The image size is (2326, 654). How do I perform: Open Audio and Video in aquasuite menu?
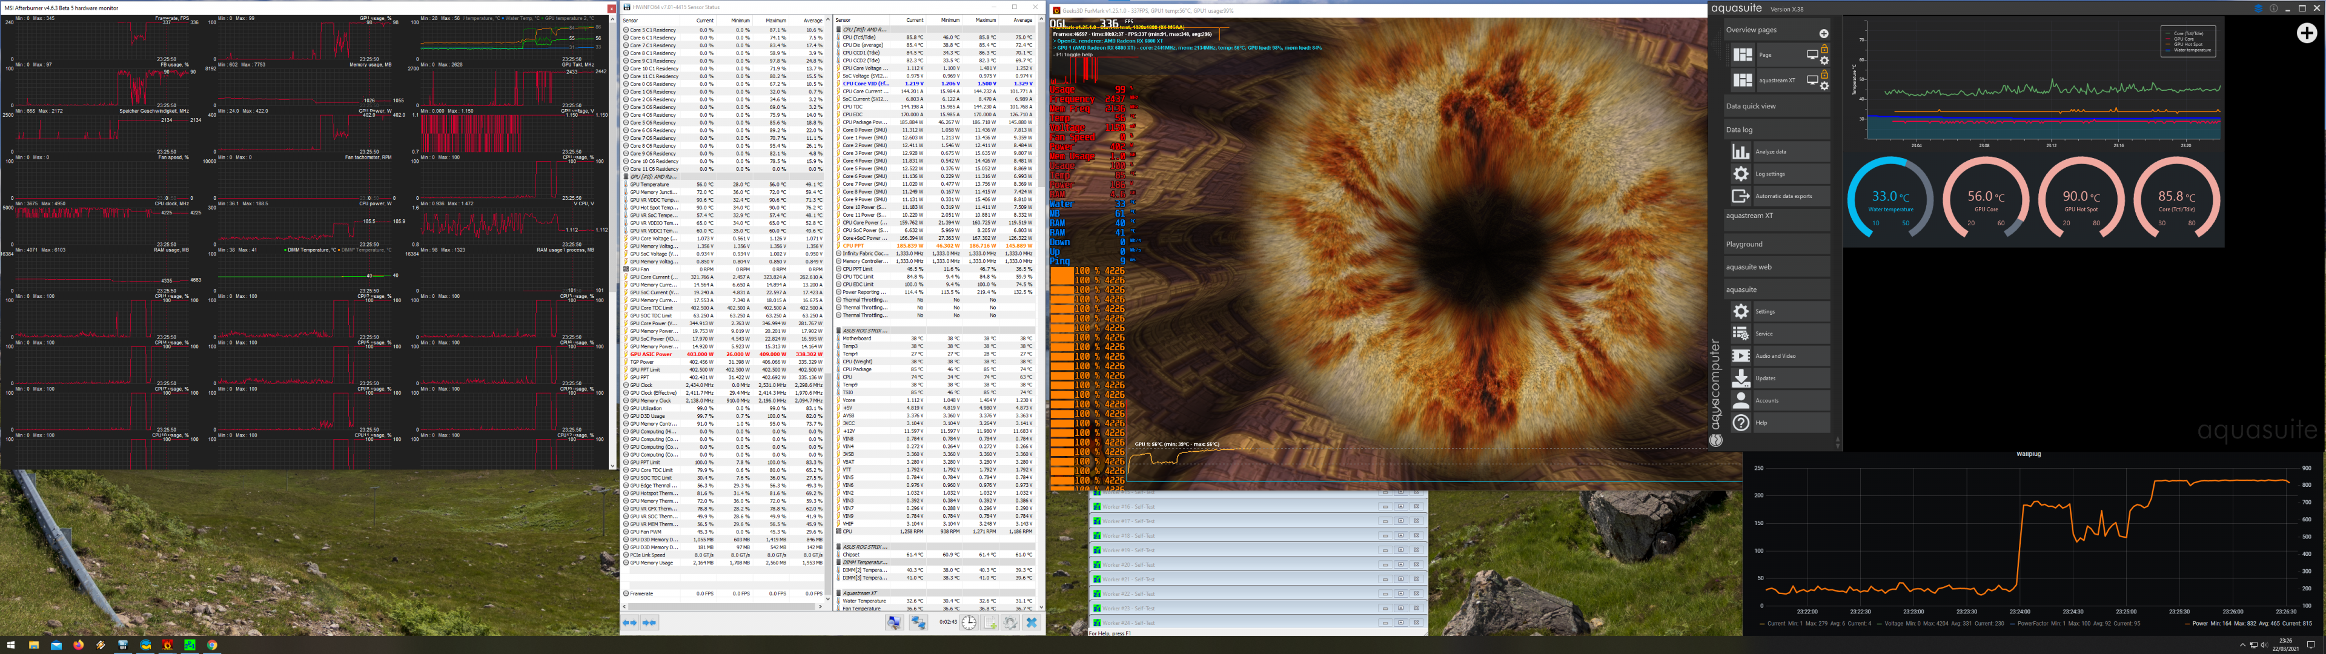tap(1775, 356)
